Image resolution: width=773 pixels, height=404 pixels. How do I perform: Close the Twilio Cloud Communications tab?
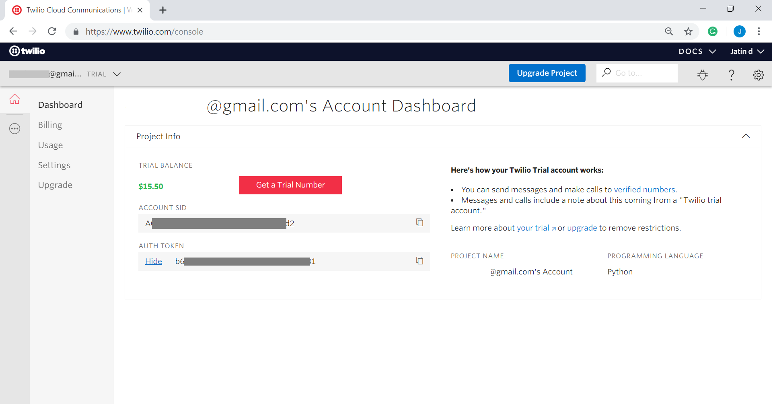tap(140, 10)
